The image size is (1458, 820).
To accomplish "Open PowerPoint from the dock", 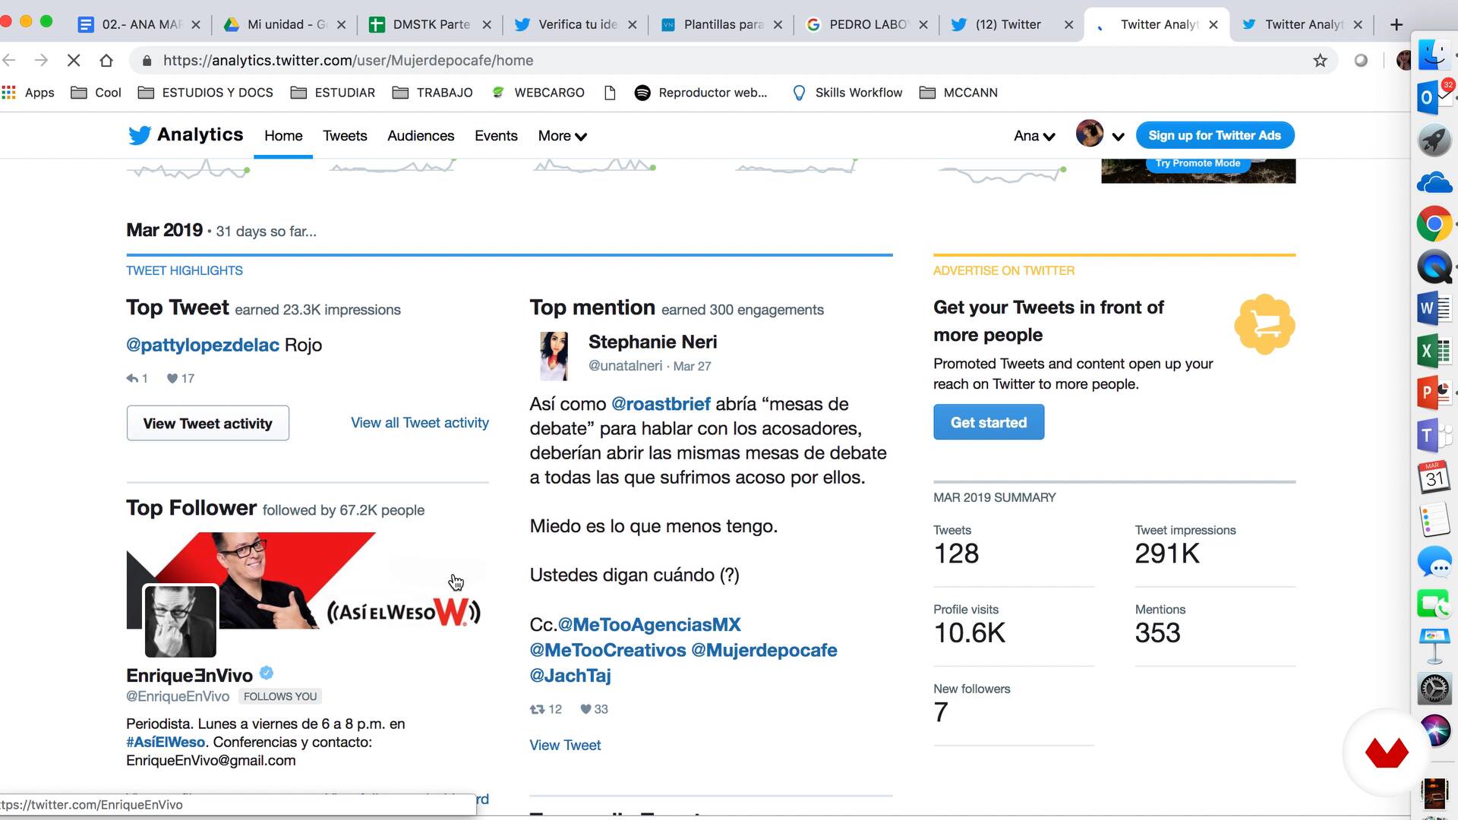I will click(1434, 393).
